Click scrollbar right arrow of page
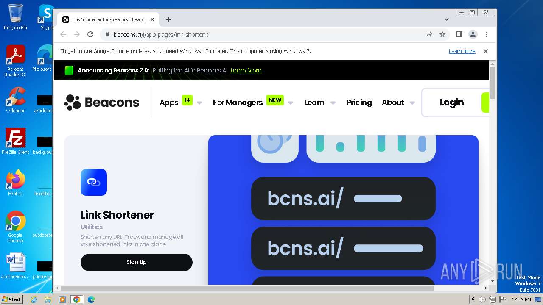 (486, 288)
